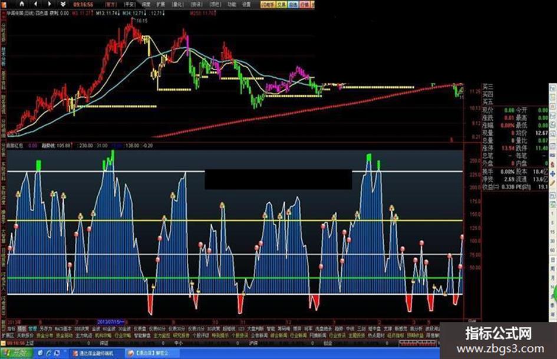Click the Windows Start button
The image size is (557, 359).
(x=17, y=354)
